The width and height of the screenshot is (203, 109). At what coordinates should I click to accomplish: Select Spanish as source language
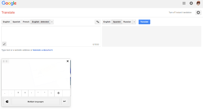tap(16, 22)
